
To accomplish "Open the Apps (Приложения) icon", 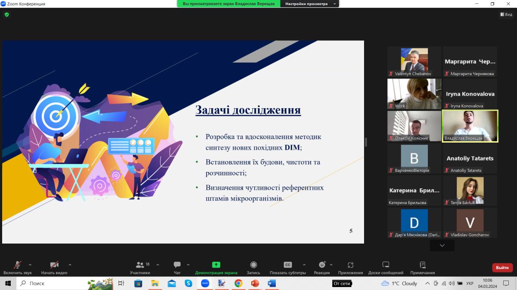I will point(350,265).
